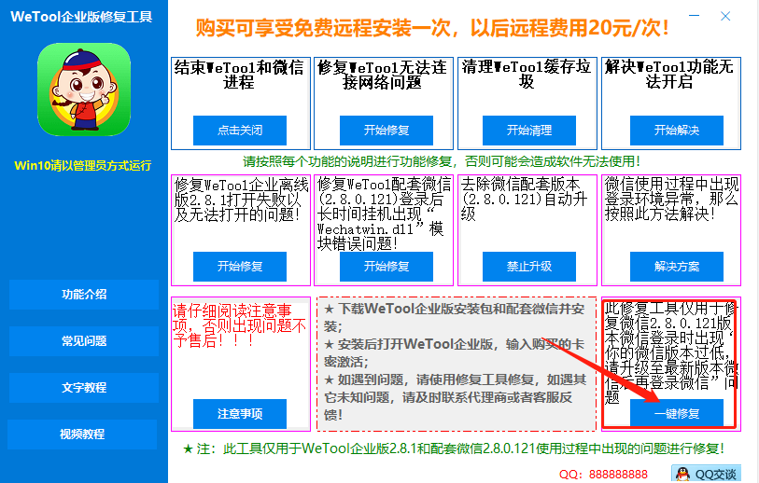
Task: Click 下载WeTool企业版安装包 instruction line
Action: tap(454, 318)
